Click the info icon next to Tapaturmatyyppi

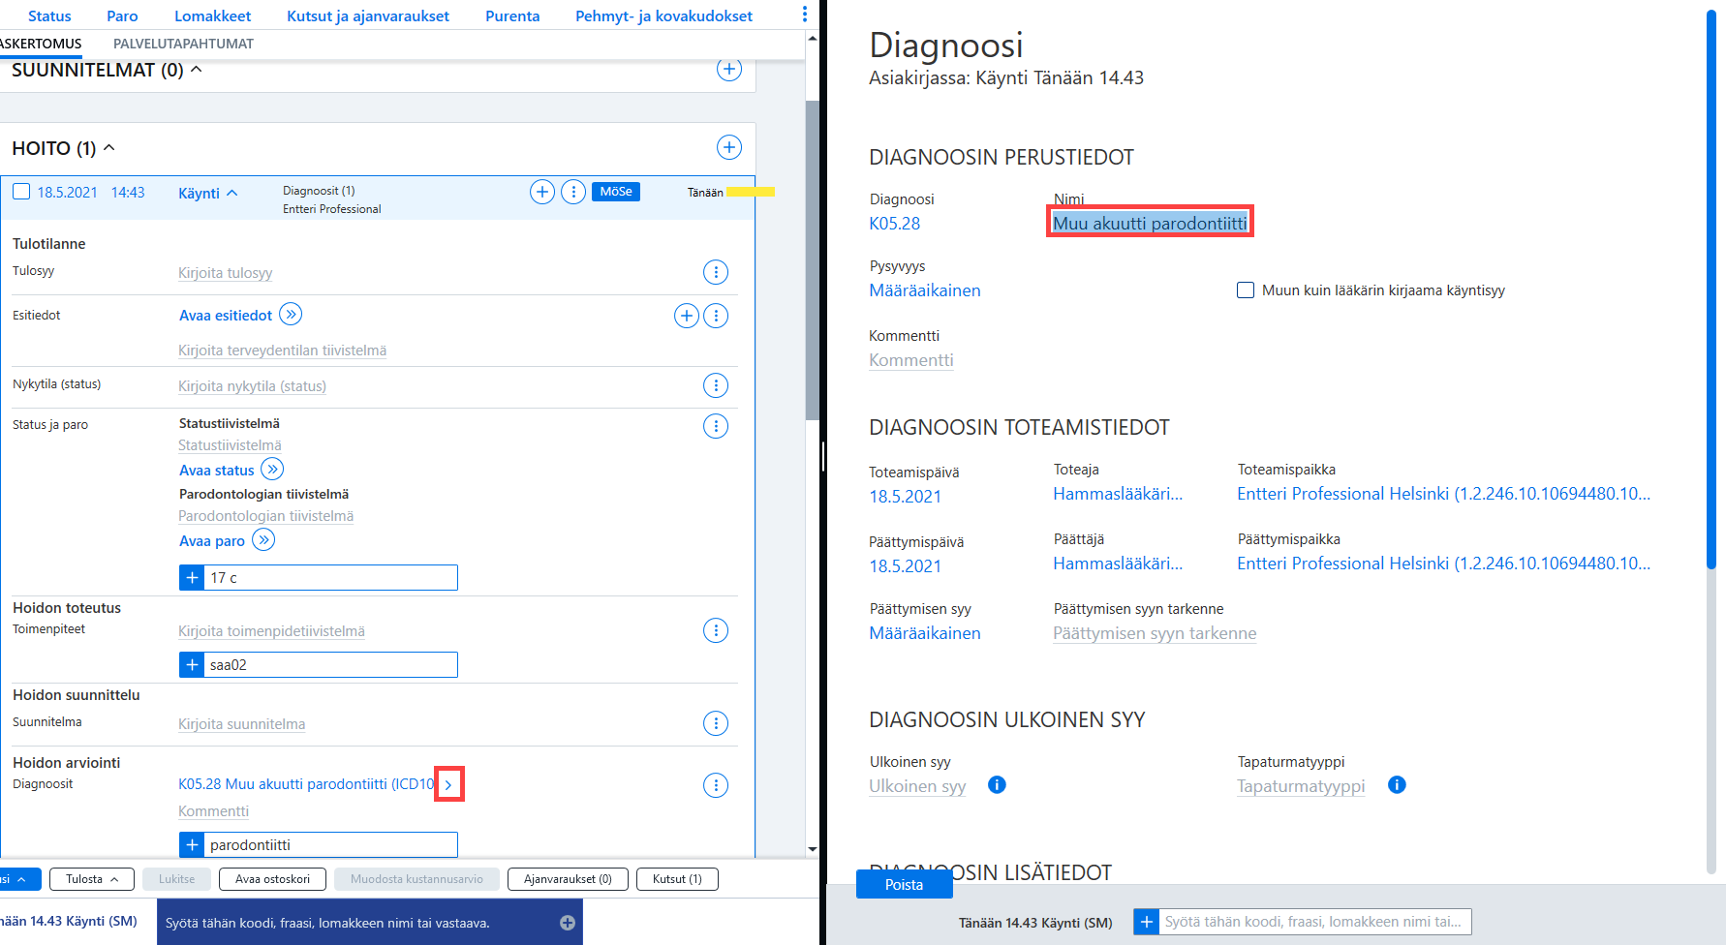pyautogui.click(x=1397, y=784)
